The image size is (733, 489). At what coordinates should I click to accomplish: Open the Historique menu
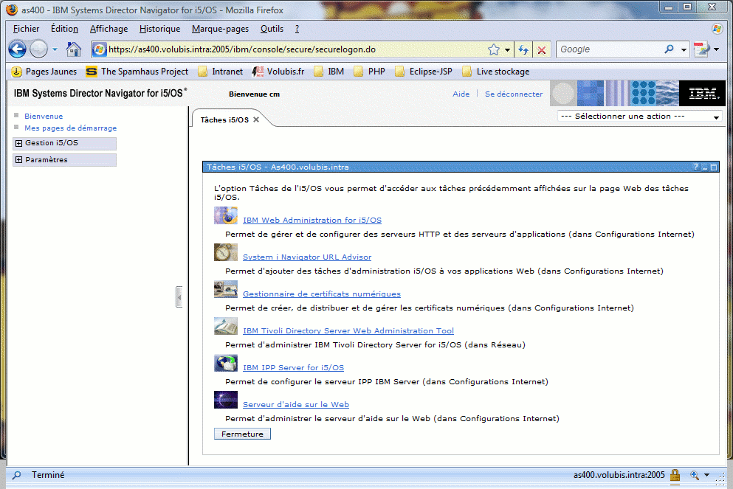160,29
